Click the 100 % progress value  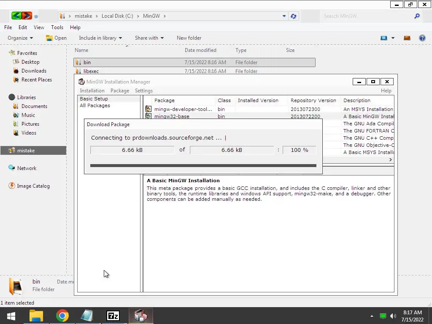pos(299,150)
